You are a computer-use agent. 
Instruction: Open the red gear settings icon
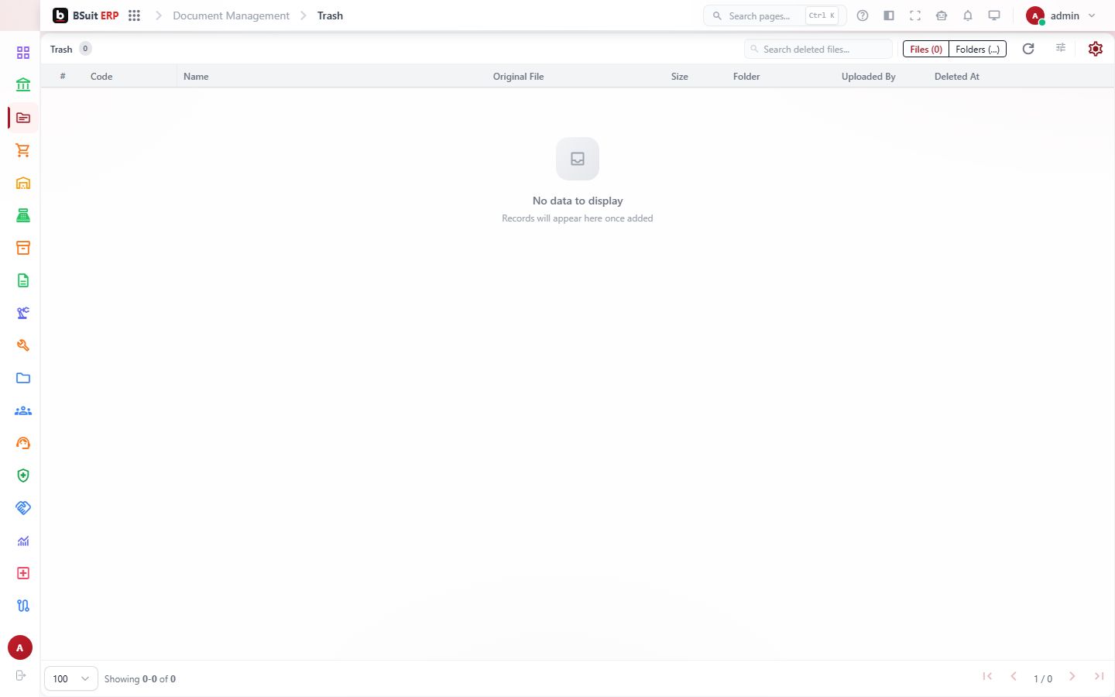click(1096, 49)
